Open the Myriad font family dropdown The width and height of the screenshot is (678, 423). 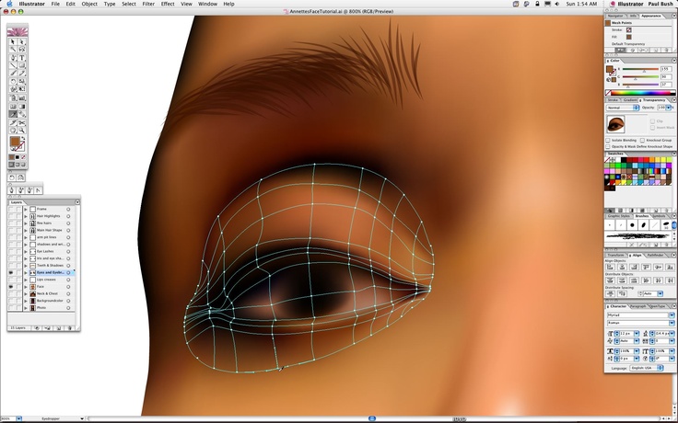(x=672, y=315)
